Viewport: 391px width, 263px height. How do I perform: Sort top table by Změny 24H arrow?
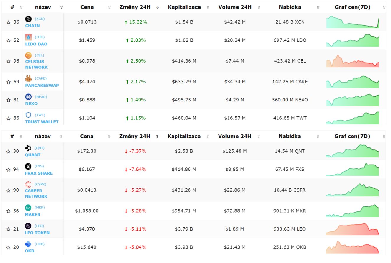pos(157,7)
